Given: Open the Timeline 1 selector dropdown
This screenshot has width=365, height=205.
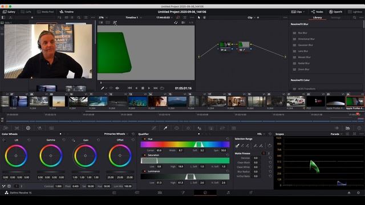Looking at the screenshot, I should (133, 18).
